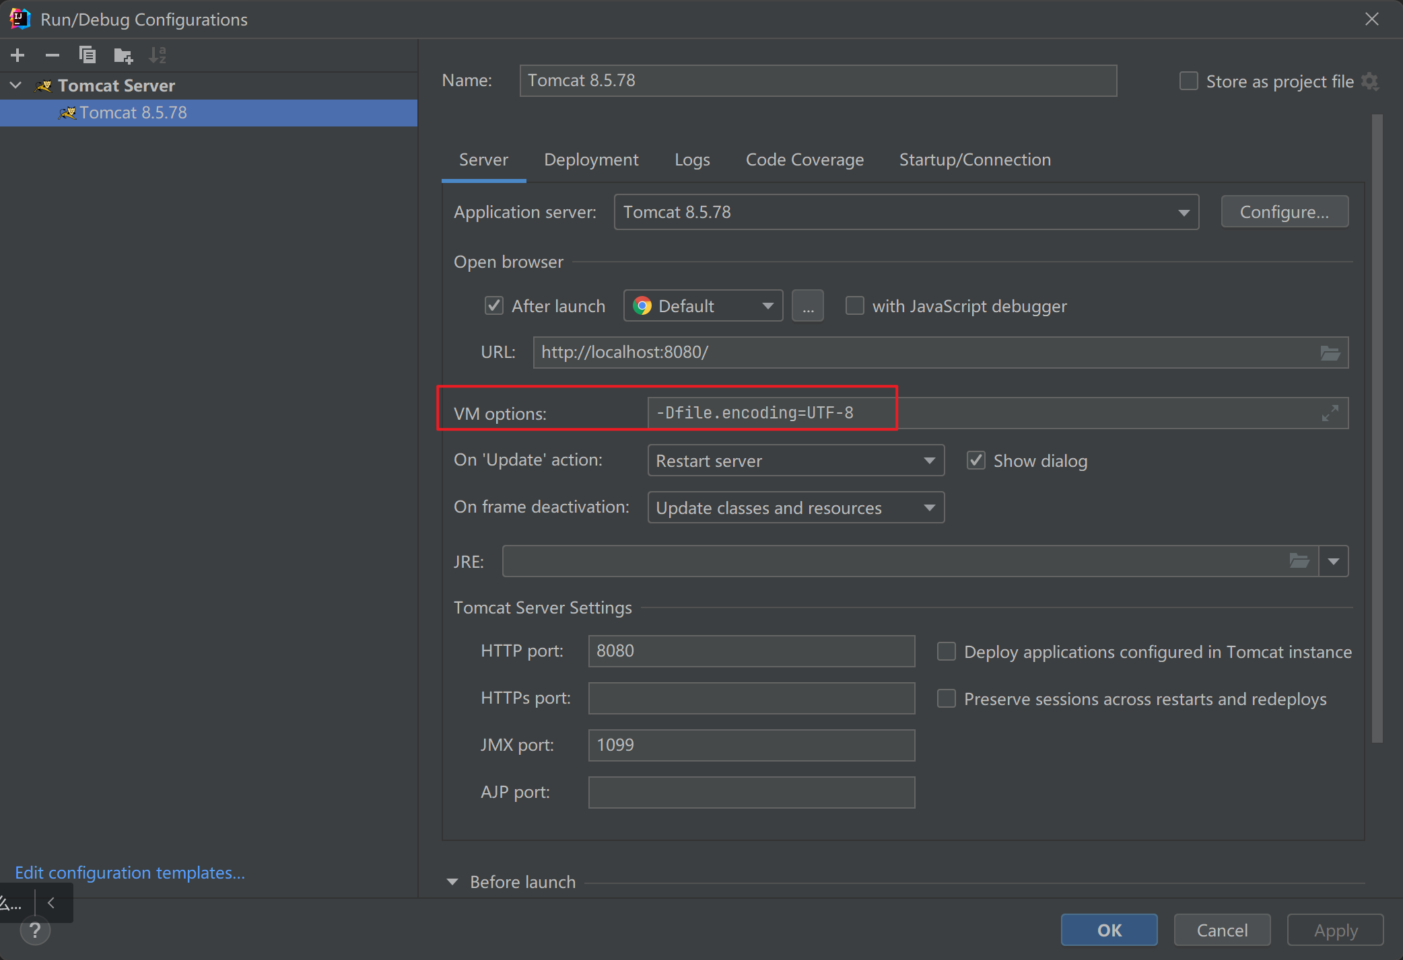The width and height of the screenshot is (1403, 960).
Task: Click the Name input field
Action: pyautogui.click(x=818, y=81)
